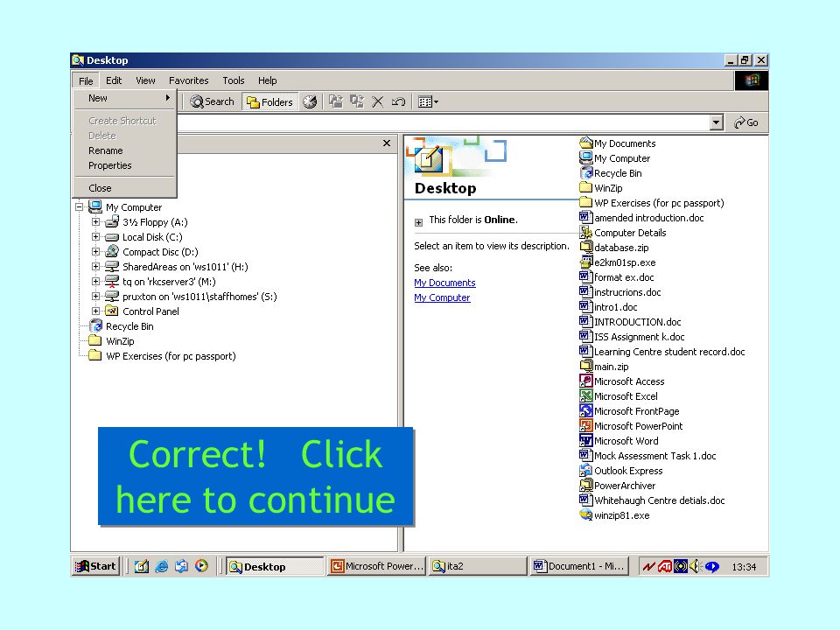The height and width of the screenshot is (630, 840).
Task: Open the Tools menu
Action: click(x=234, y=80)
